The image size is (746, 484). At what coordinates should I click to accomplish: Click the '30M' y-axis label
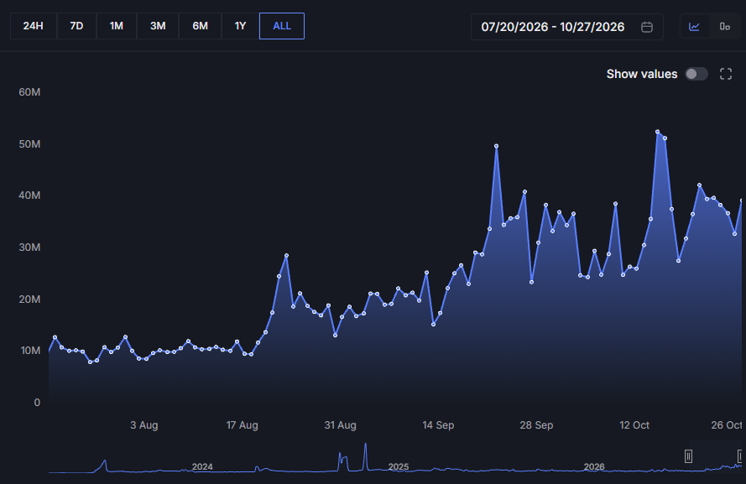[29, 247]
